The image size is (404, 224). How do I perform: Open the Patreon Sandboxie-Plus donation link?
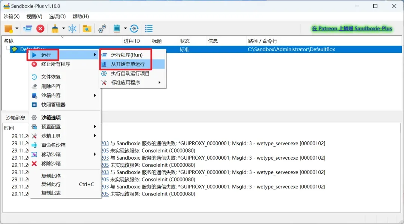pos(352,28)
